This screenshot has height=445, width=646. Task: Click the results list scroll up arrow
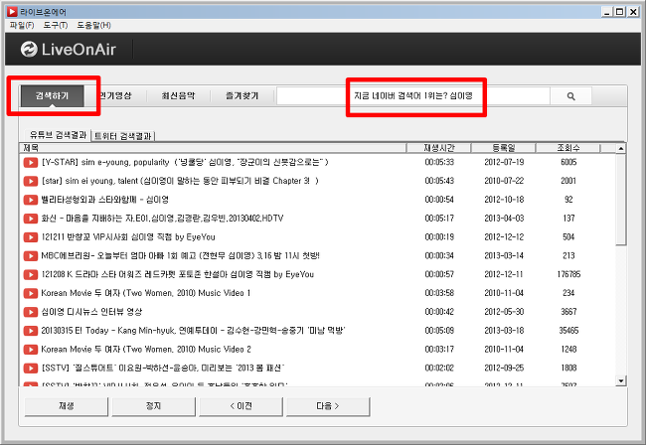(x=621, y=148)
